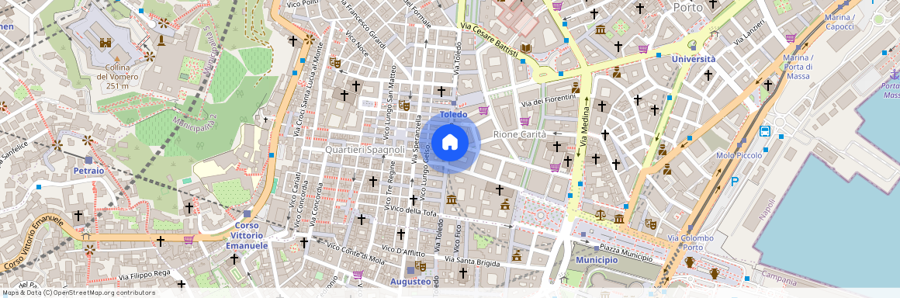The image size is (900, 298).
Task: Click the peak triangle marker at Collina del Vomero
Action: pos(117,58)
